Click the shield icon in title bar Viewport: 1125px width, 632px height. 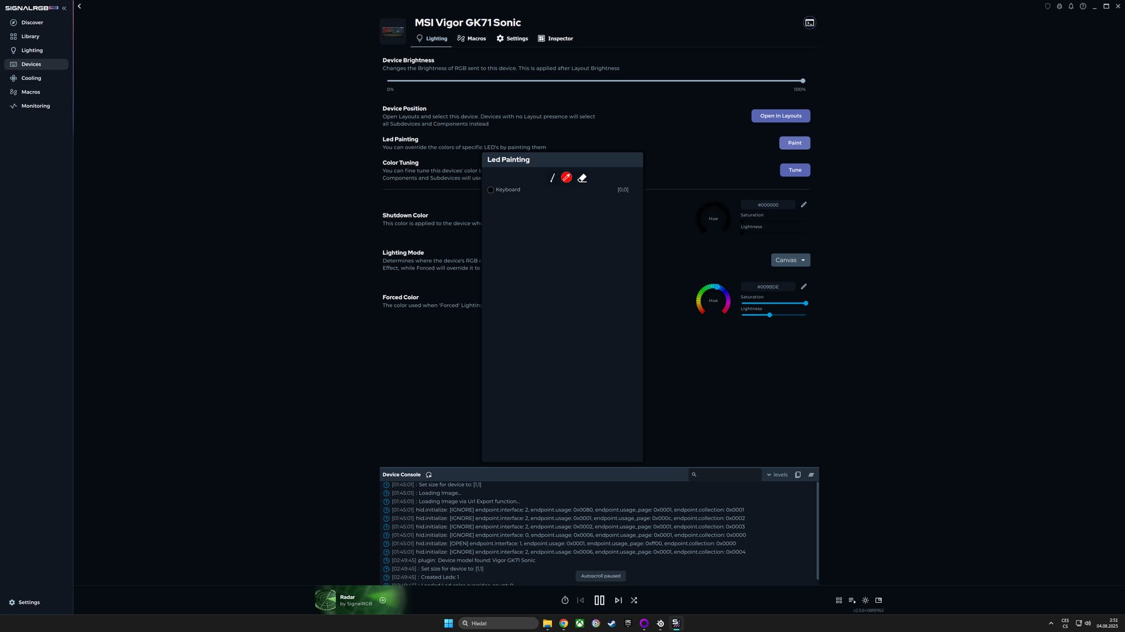pos(1048,6)
